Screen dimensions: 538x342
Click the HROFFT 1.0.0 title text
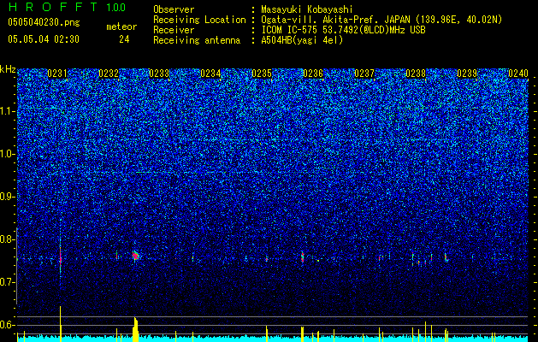coord(67,7)
